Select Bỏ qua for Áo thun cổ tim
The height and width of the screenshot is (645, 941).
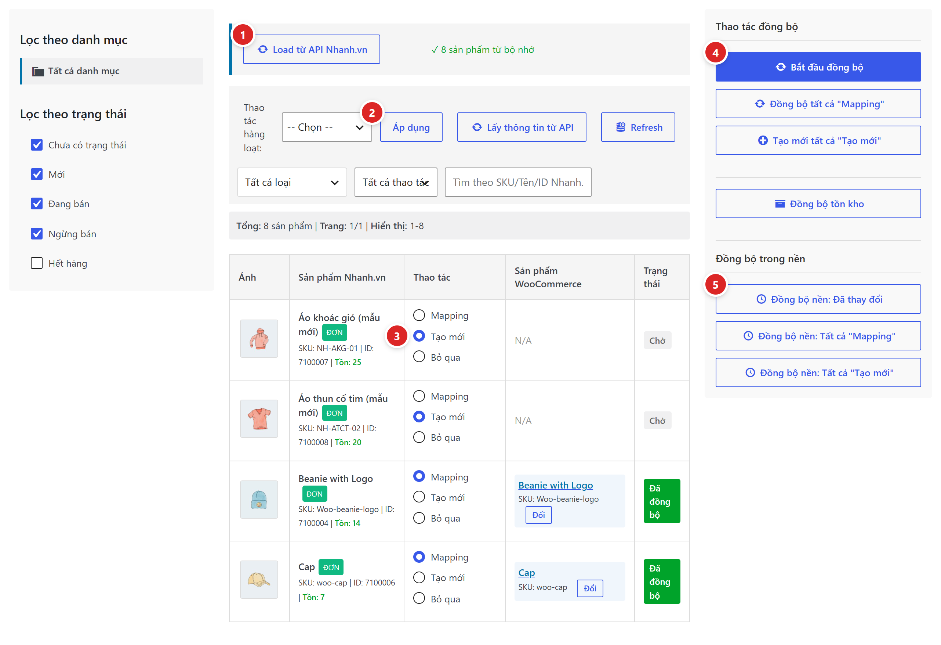click(x=419, y=437)
